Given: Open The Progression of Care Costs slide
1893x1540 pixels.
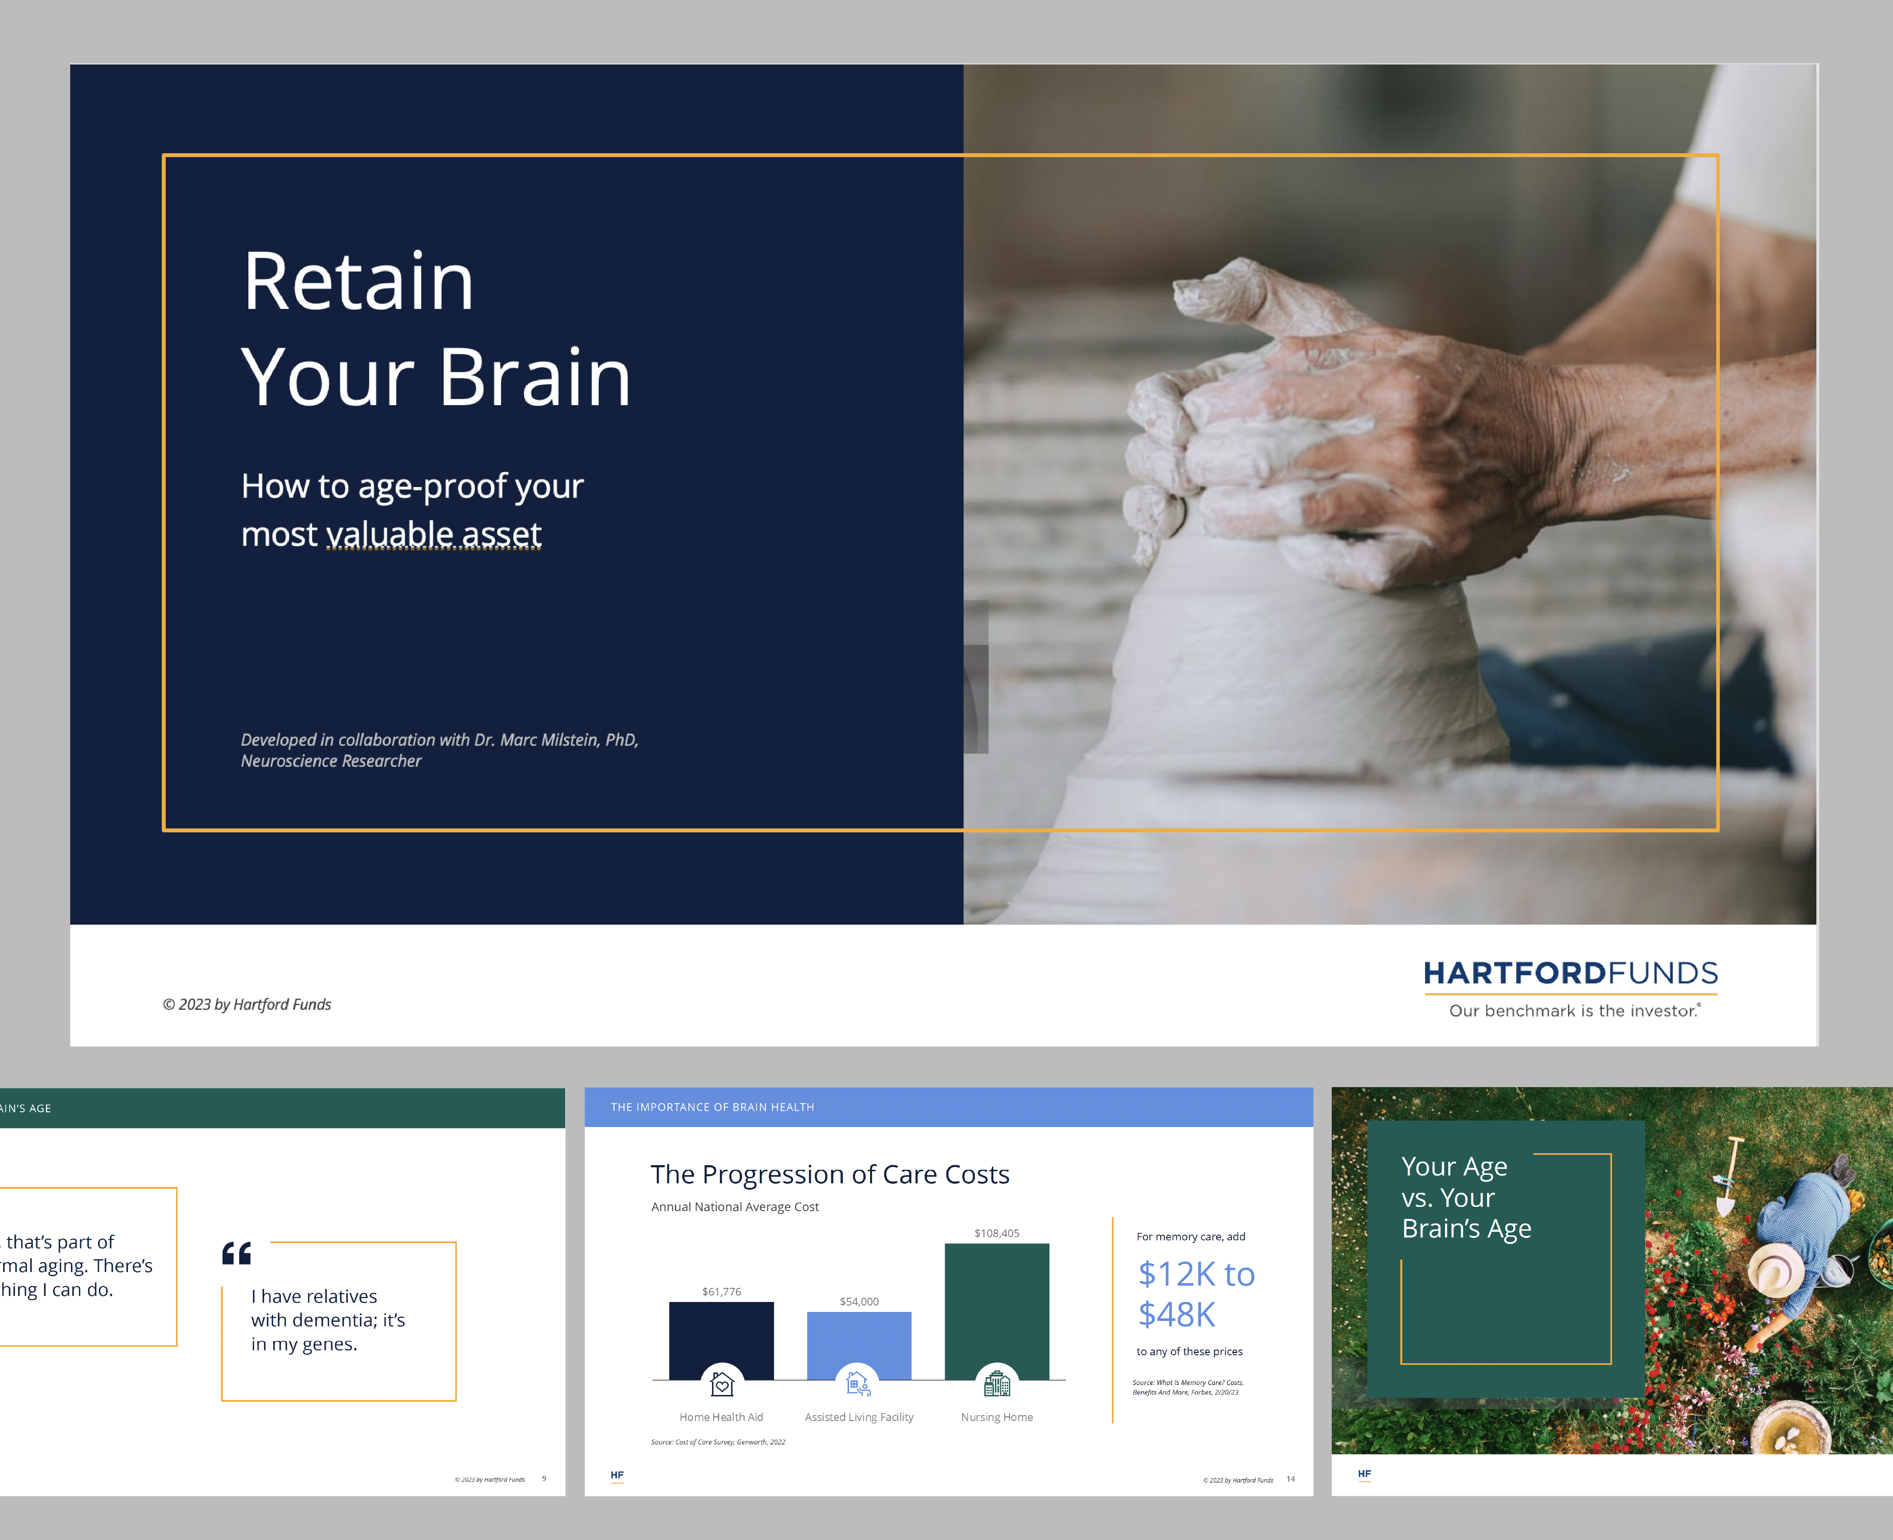Looking at the screenshot, I should point(829,1174).
